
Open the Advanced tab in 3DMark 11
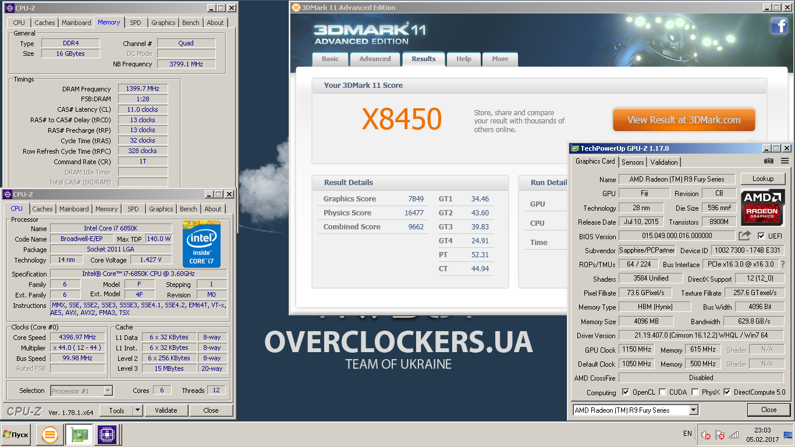pyautogui.click(x=375, y=59)
